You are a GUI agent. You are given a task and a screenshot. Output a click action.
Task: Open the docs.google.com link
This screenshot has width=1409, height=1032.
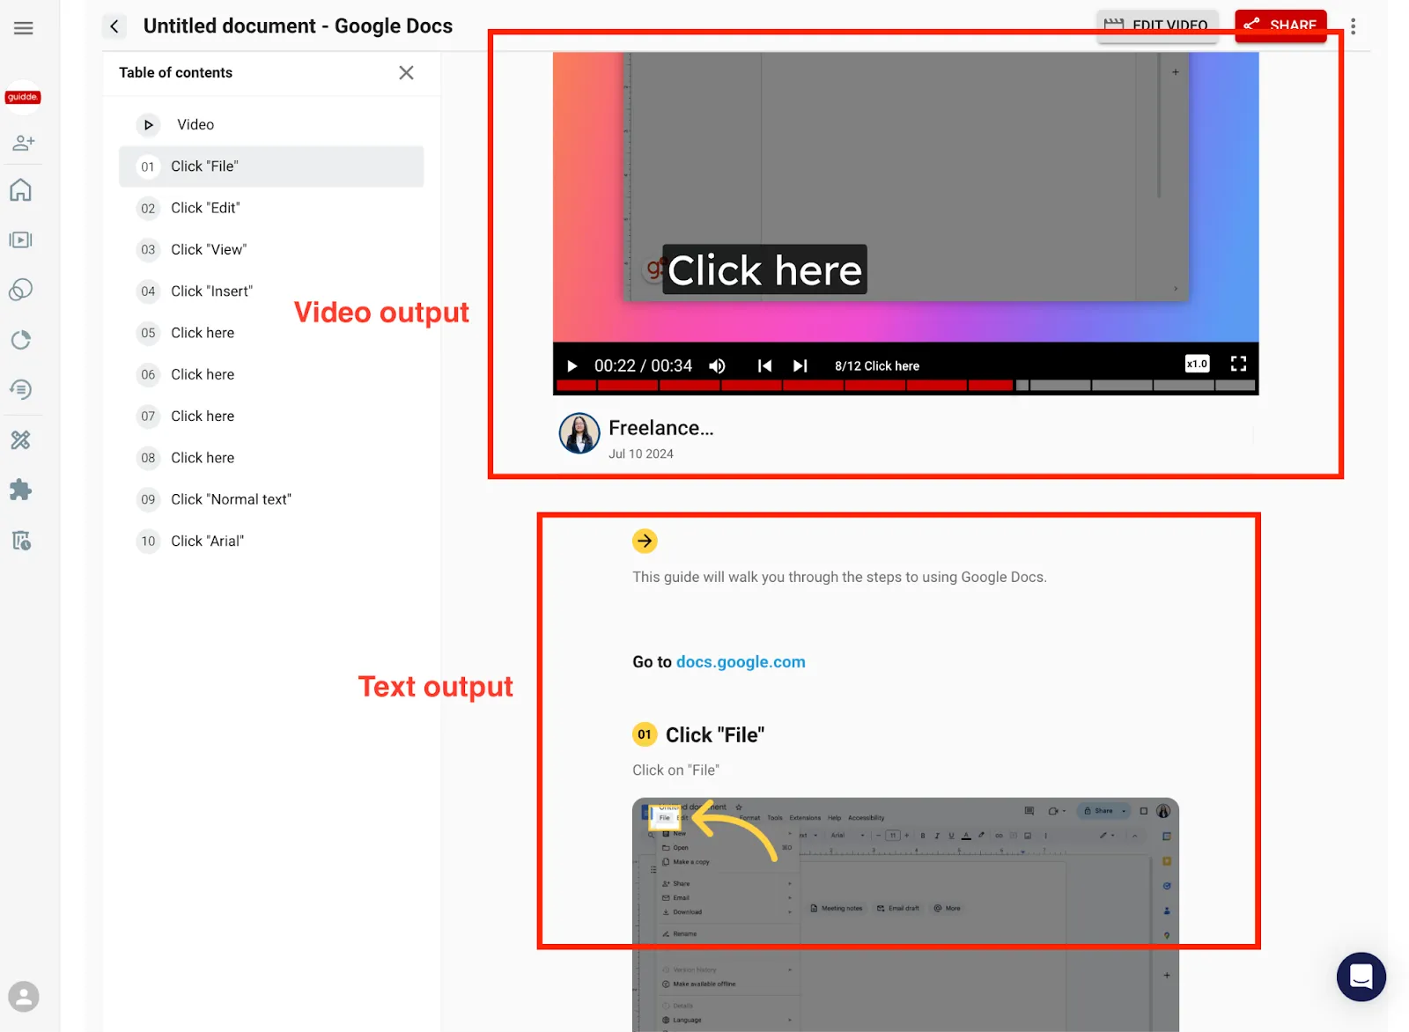click(741, 662)
